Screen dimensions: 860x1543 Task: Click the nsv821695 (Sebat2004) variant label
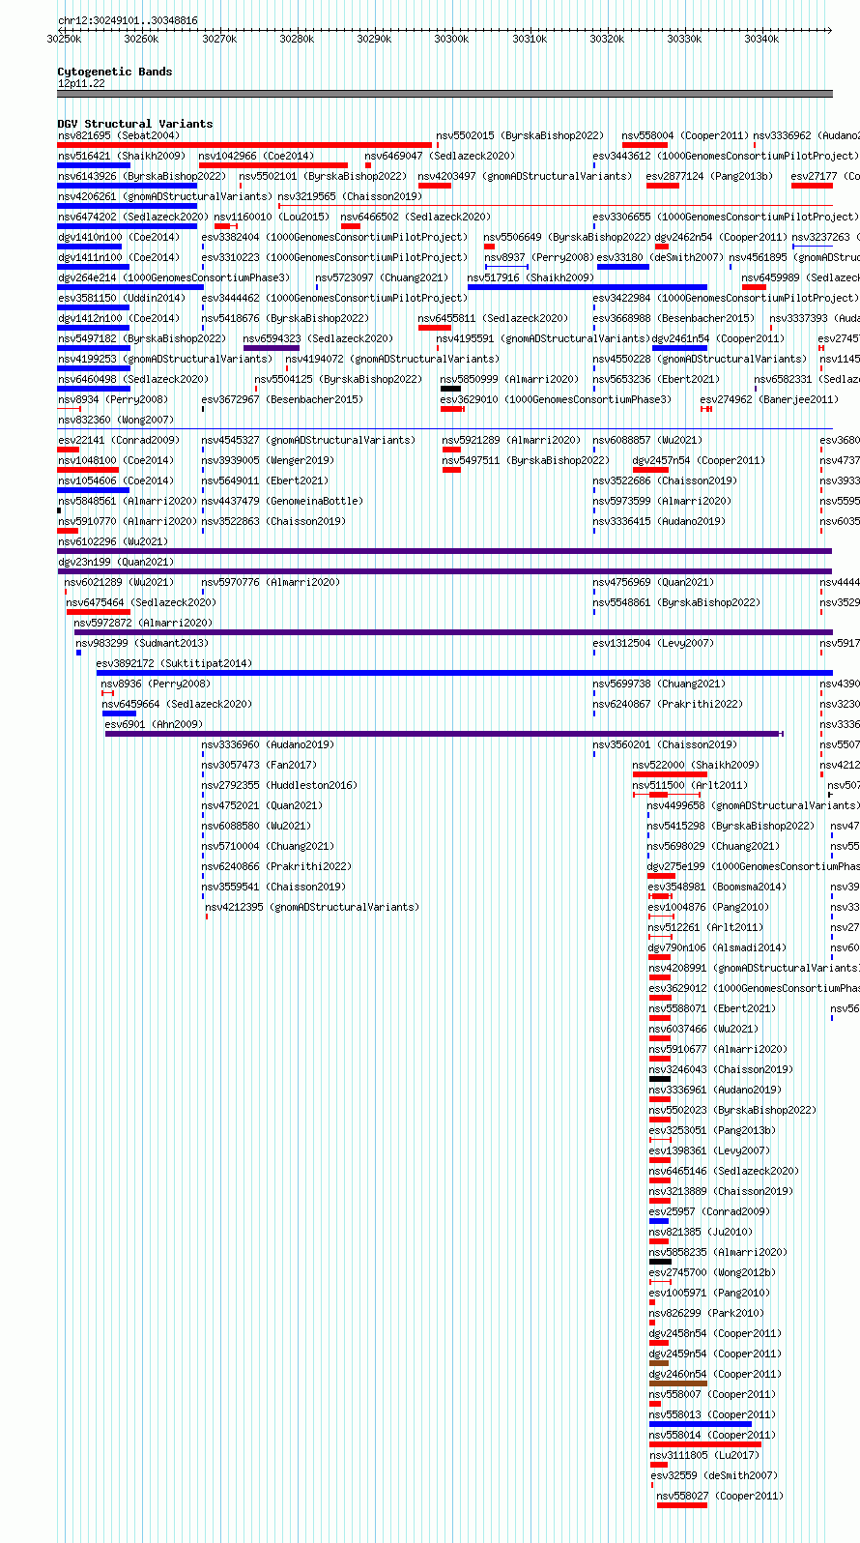click(x=119, y=135)
